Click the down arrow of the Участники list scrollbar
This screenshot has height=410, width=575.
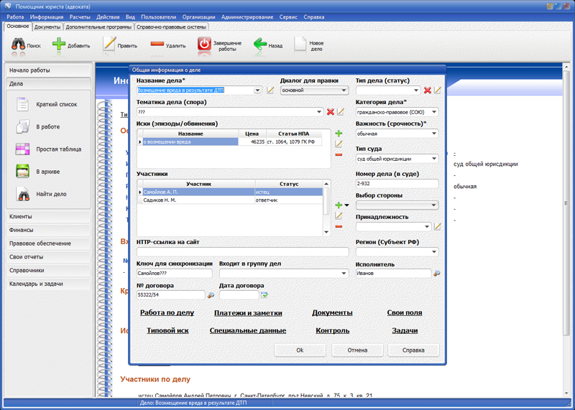pyautogui.click(x=327, y=232)
